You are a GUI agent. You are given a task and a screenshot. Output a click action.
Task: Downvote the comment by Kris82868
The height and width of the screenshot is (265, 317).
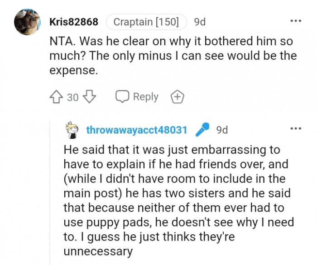coord(90,97)
